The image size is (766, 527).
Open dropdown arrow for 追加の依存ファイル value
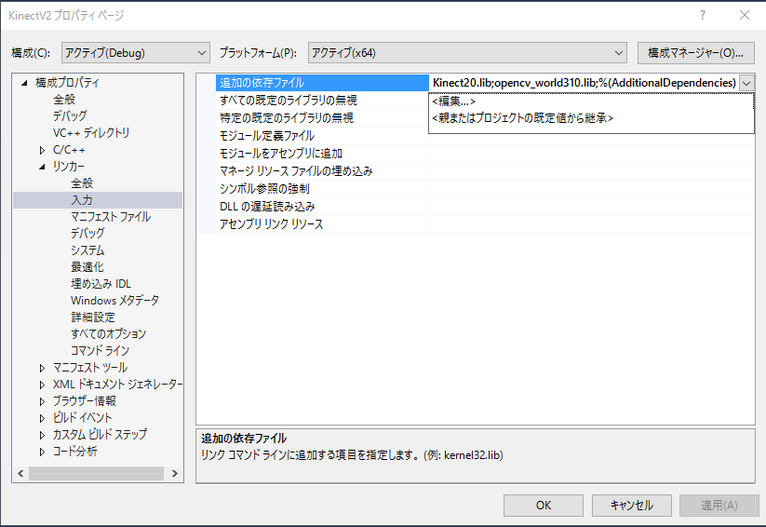point(746,83)
